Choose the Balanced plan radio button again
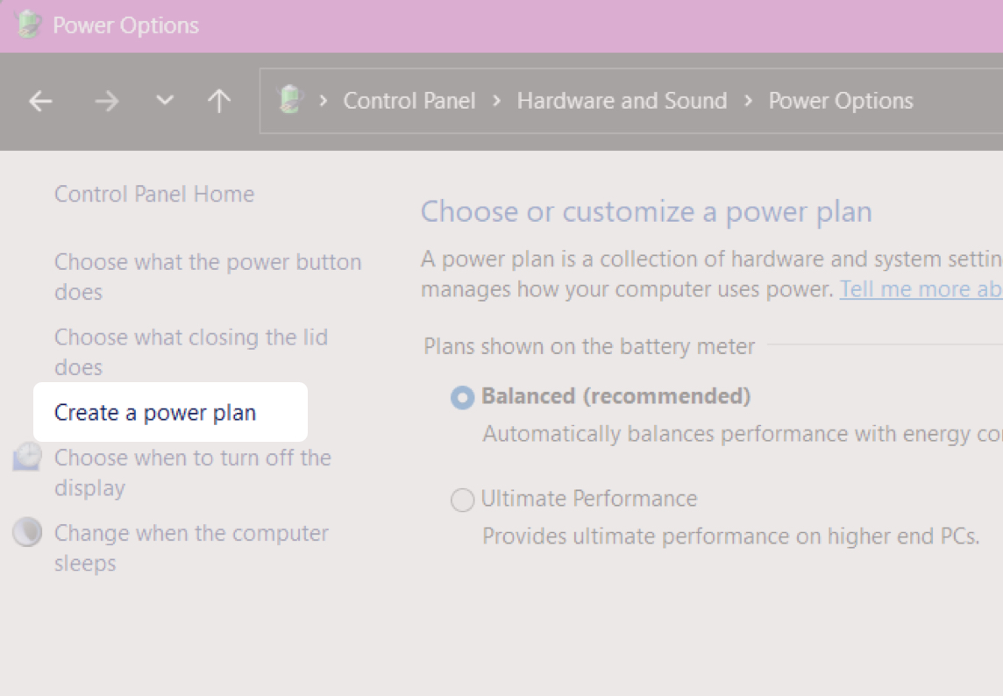Viewport: 1003px width, 696px height. 462,398
